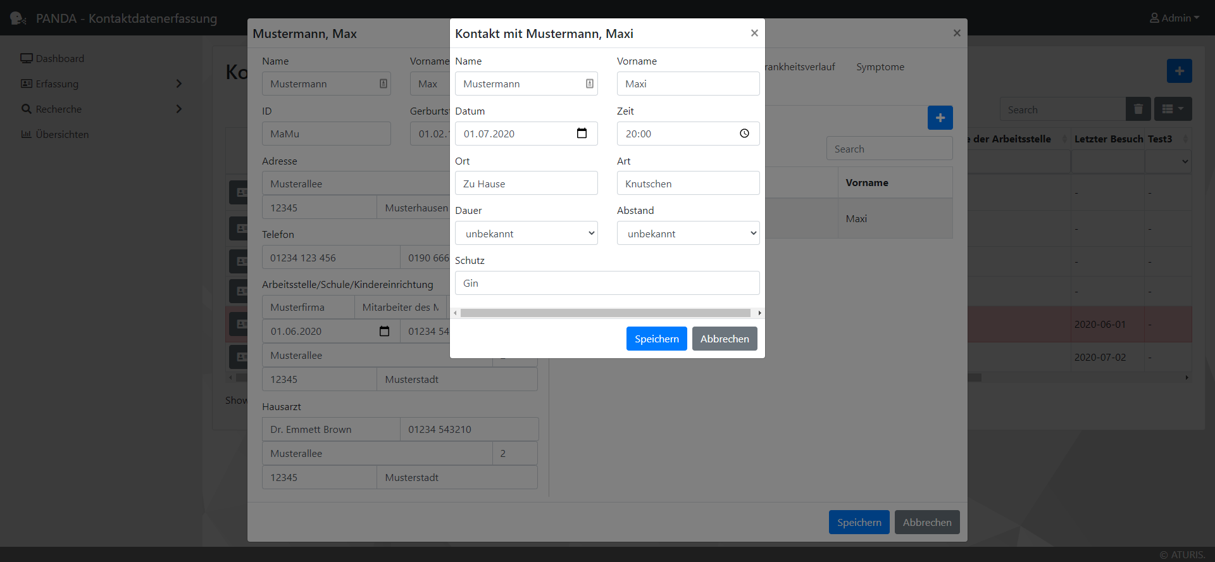This screenshot has height=562, width=1215.
Task: Click top-right blue plus button on main page
Action: tap(1179, 71)
